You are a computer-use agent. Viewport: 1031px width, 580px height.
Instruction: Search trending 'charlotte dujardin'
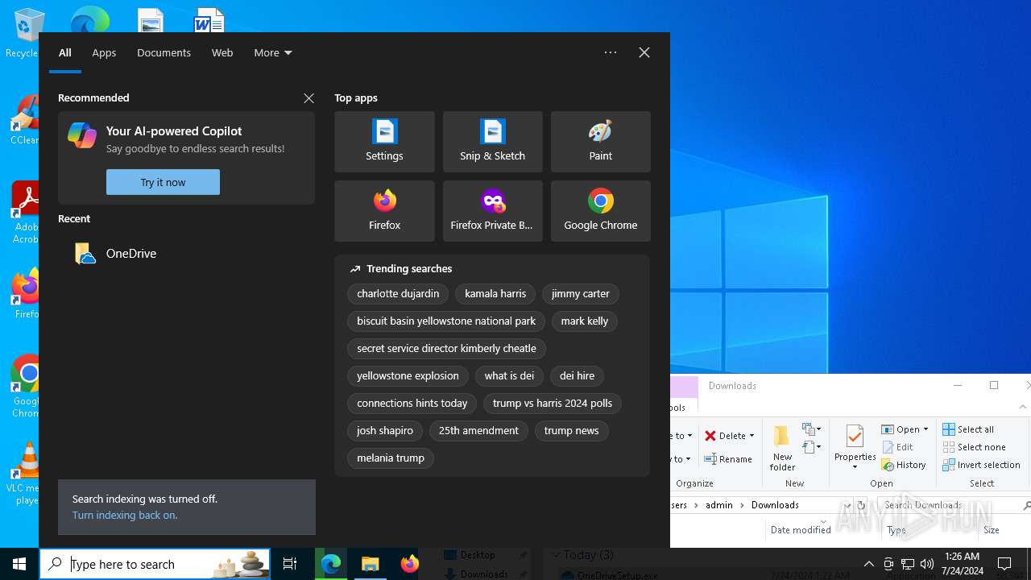(398, 294)
